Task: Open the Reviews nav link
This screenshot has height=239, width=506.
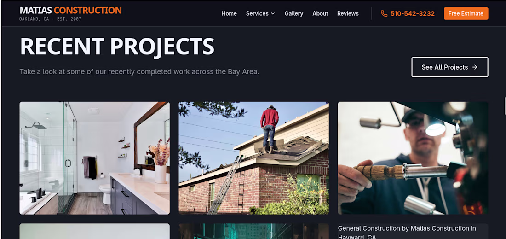Action: (348, 13)
